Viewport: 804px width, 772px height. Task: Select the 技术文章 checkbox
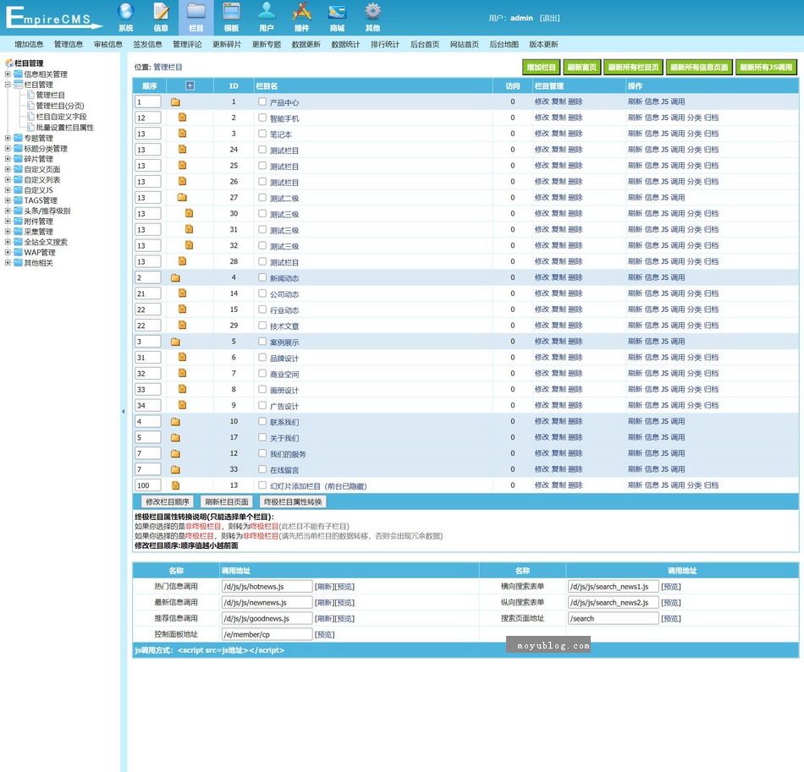[262, 326]
